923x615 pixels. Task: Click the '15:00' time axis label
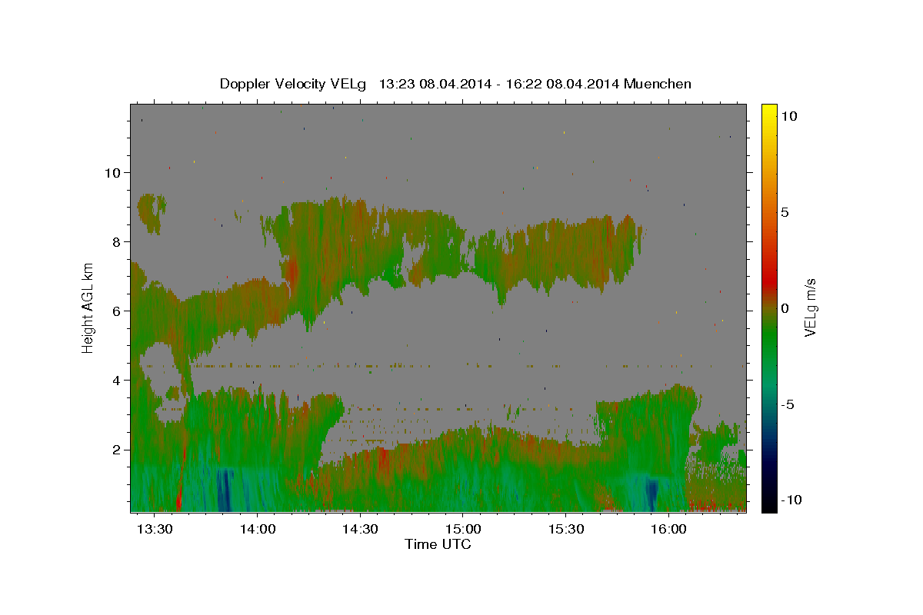tap(462, 530)
